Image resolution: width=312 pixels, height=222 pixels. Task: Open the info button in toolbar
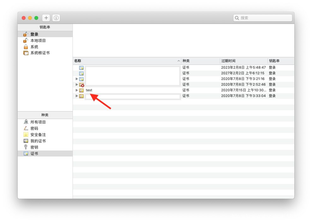56,18
